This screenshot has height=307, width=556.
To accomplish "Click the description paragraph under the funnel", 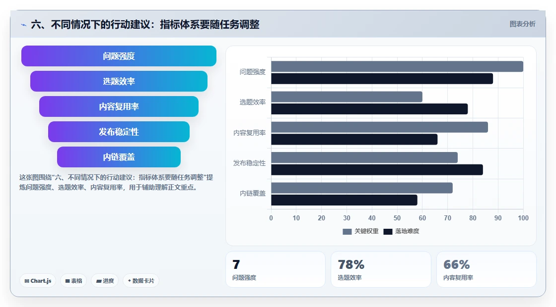I will [116, 183].
